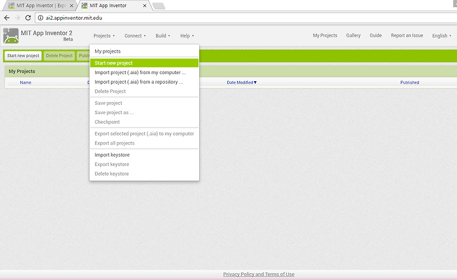Viewport: 457px width, 279px height.
Task: Choose Import project from a repository
Action: point(144,82)
